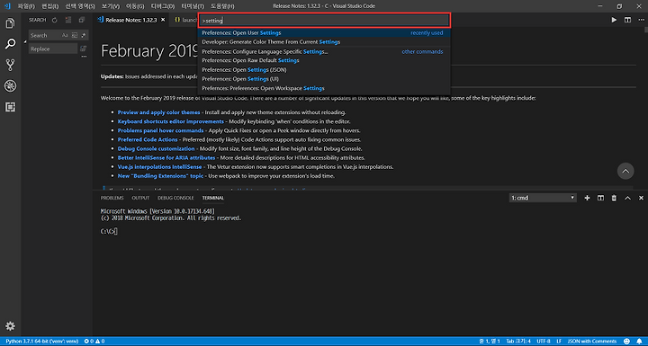Screen dimensions: 648x346
Task: Toggle Match Case in search box
Action: coord(65,36)
